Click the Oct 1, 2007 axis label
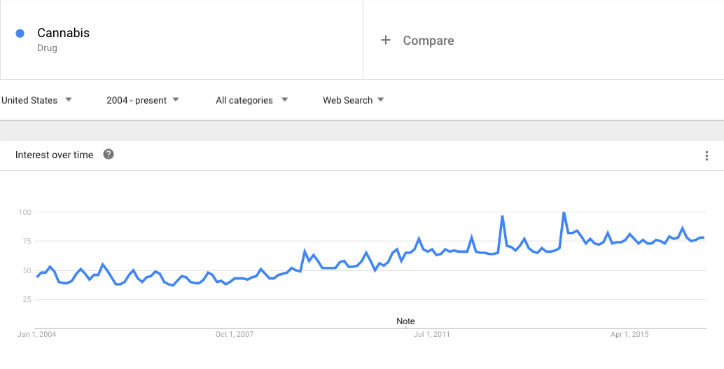This screenshot has width=724, height=369. coord(235,335)
